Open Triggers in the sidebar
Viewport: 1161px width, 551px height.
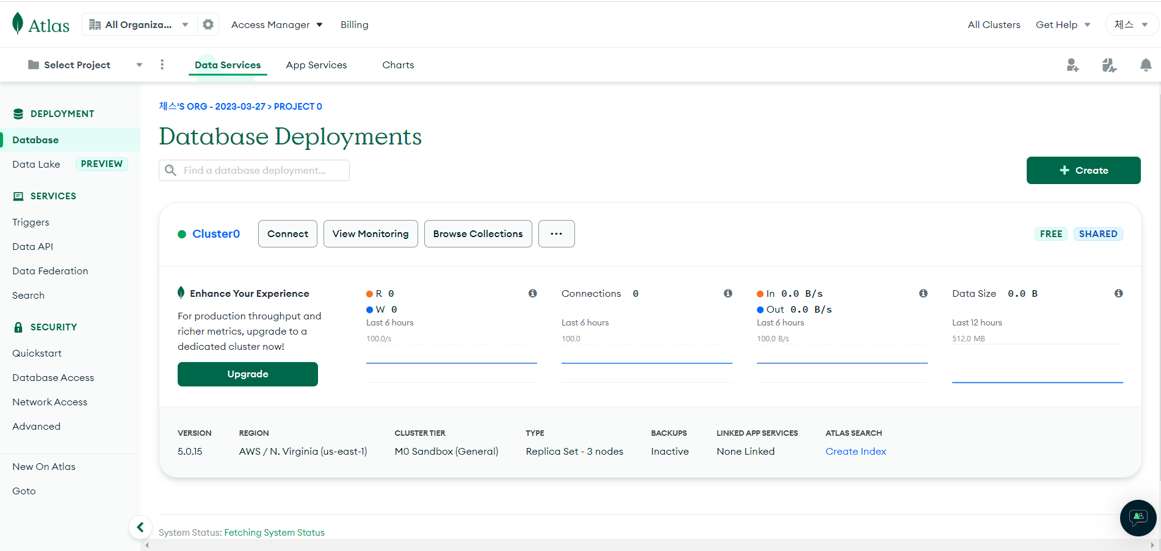[x=31, y=222]
